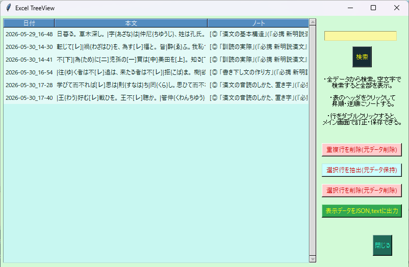This screenshot has width=409, height=267.
Task: Click text cell beginning 不[下]
Action: pyautogui.click(x=131, y=60)
